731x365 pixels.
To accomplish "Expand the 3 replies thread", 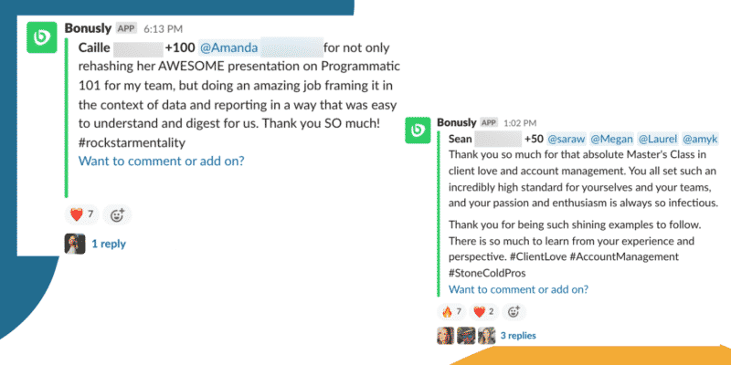I will point(518,336).
